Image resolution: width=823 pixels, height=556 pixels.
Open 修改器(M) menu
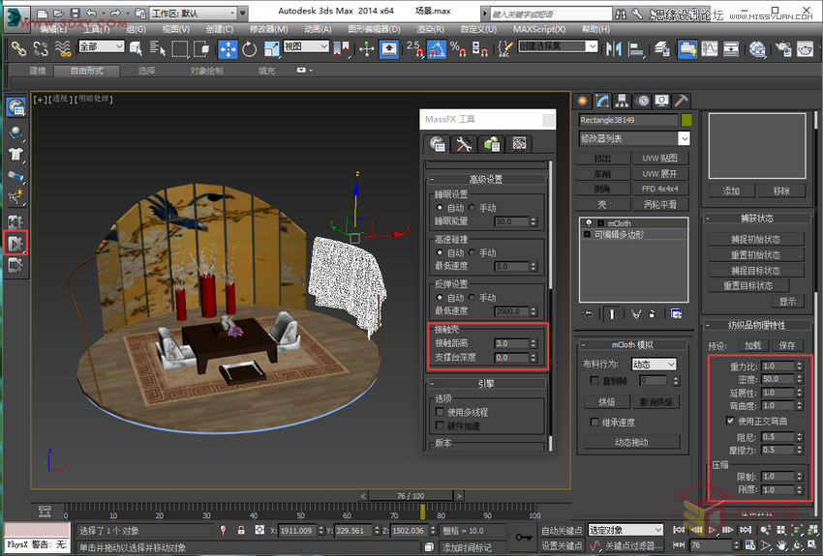pyautogui.click(x=268, y=29)
